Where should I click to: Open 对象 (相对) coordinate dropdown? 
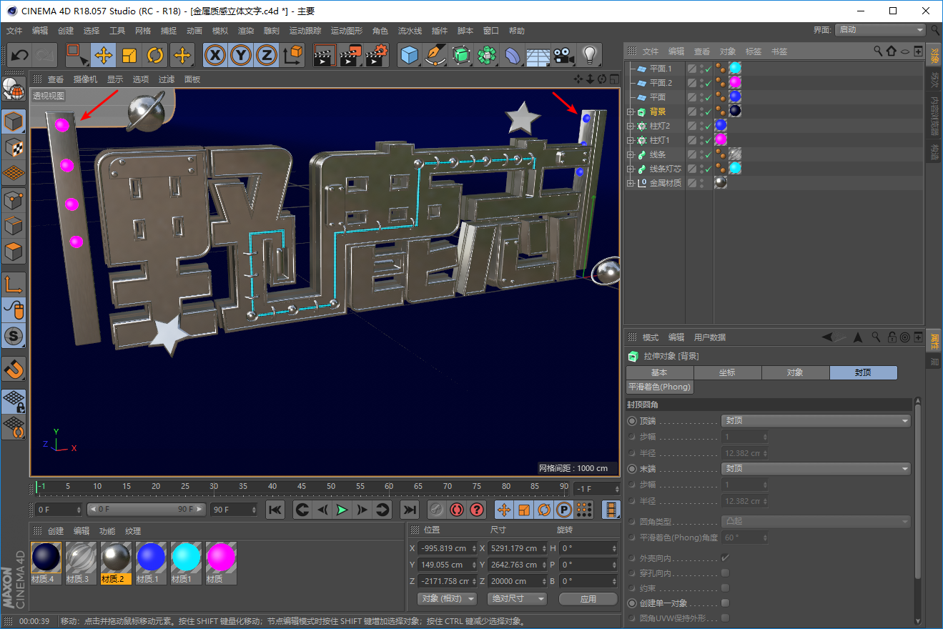pyautogui.click(x=447, y=599)
